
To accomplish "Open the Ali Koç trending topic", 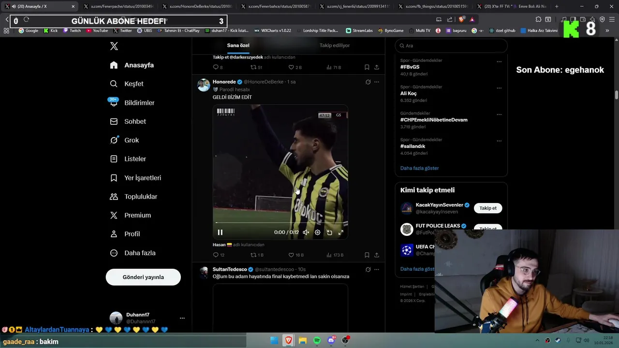I will [409, 93].
